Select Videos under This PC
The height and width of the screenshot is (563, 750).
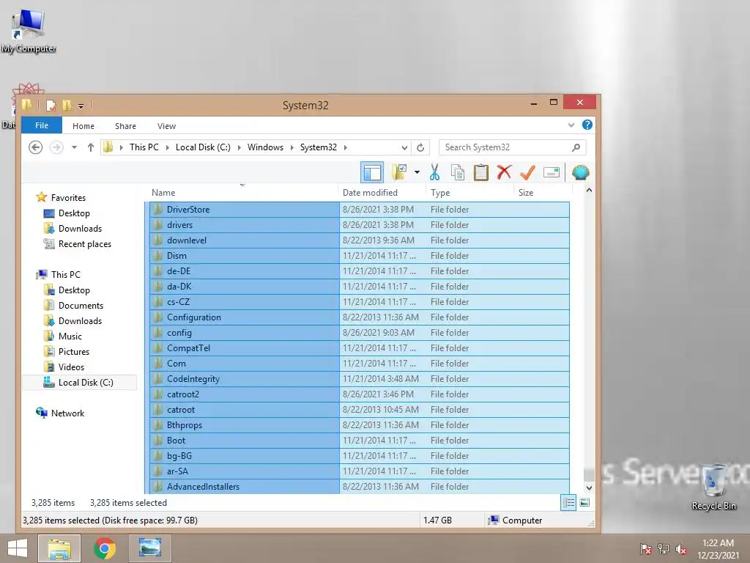pos(71,367)
